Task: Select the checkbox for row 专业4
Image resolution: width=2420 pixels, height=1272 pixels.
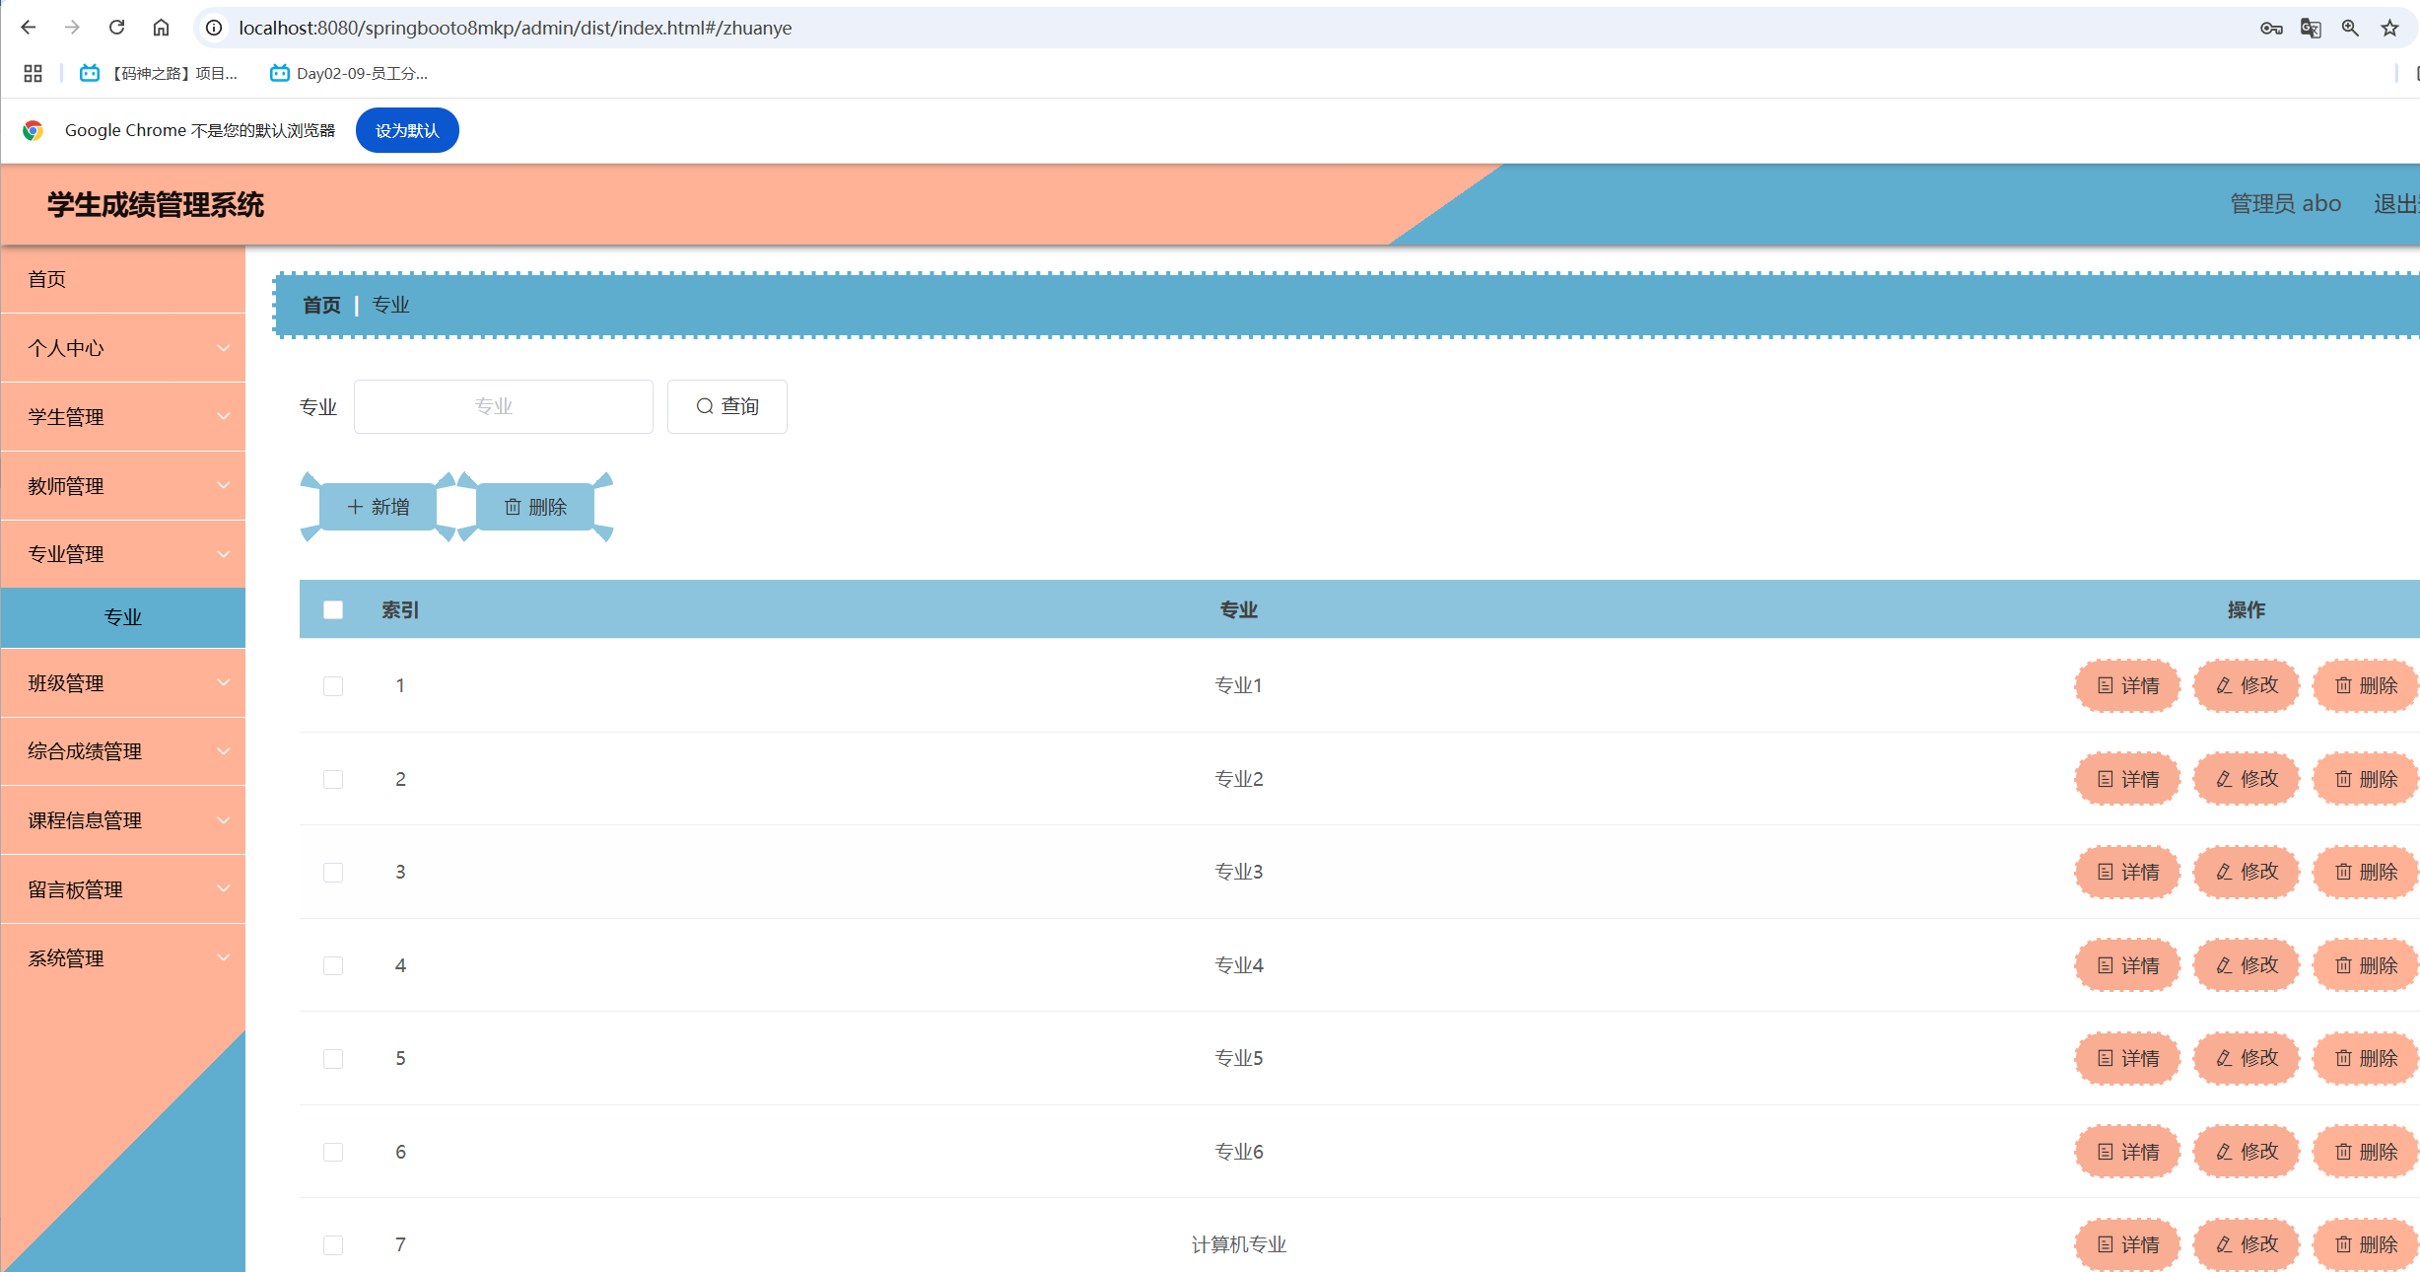Action: (x=333, y=965)
